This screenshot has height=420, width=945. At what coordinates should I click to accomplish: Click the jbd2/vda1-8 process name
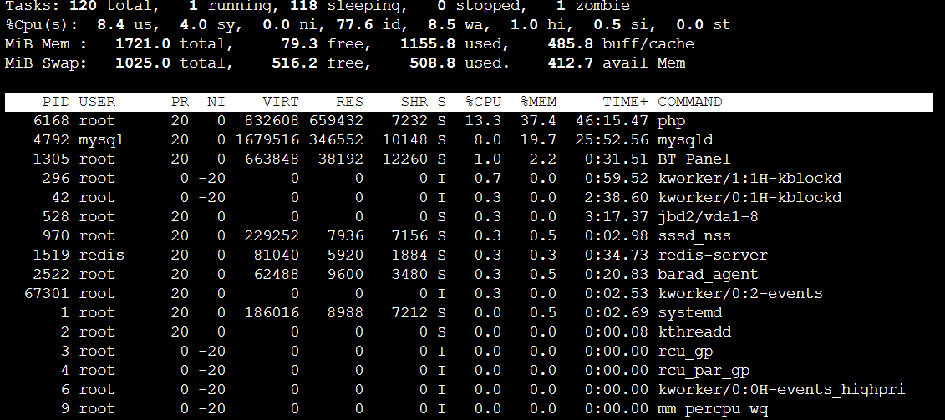pyautogui.click(x=709, y=217)
